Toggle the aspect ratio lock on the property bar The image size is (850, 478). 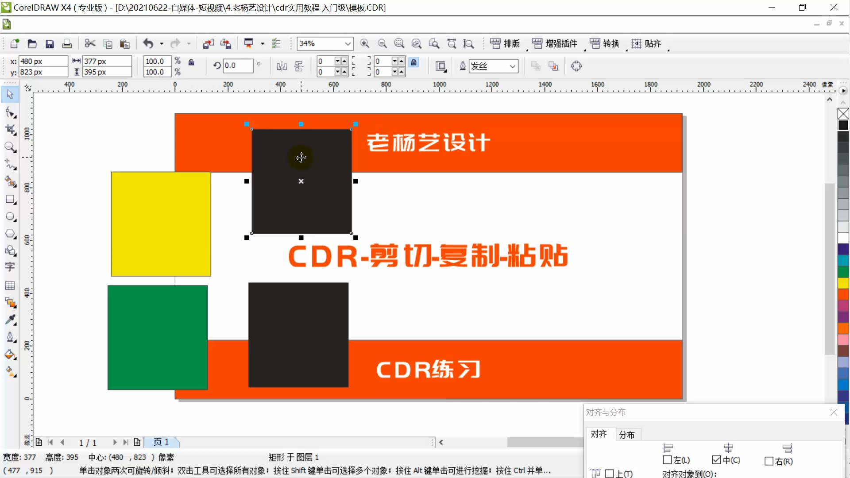[x=191, y=62]
